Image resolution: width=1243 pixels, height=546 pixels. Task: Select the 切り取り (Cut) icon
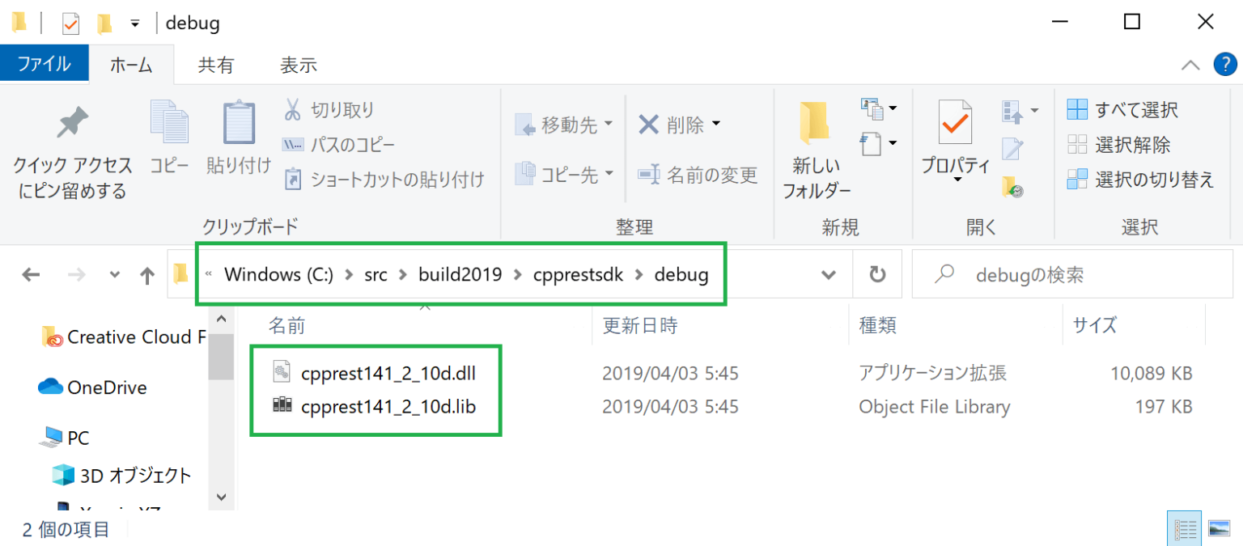click(x=291, y=108)
